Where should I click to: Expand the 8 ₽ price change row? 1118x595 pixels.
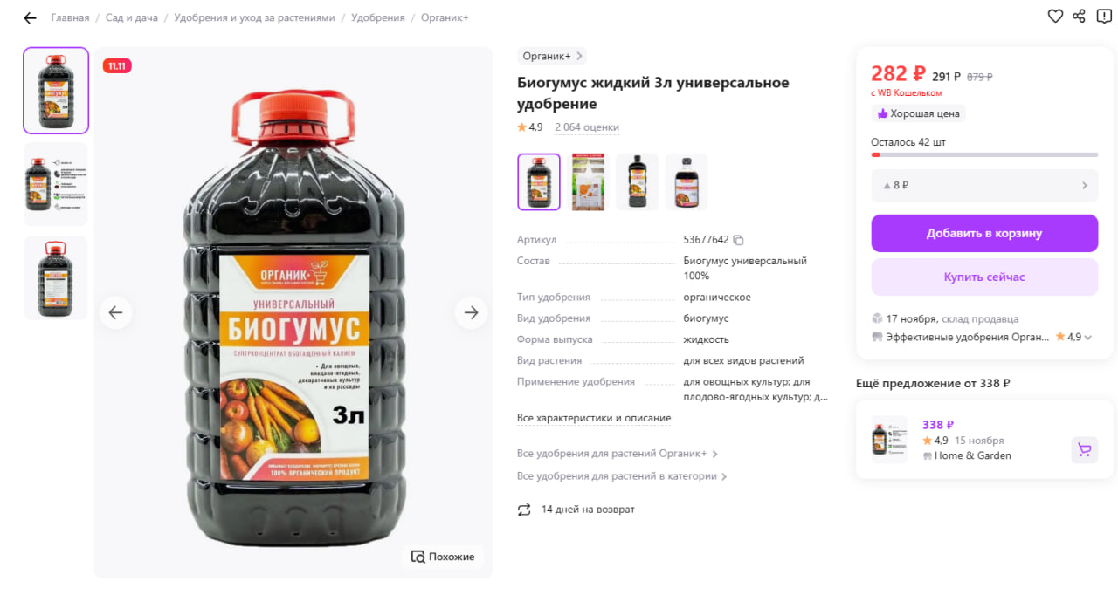coord(984,185)
